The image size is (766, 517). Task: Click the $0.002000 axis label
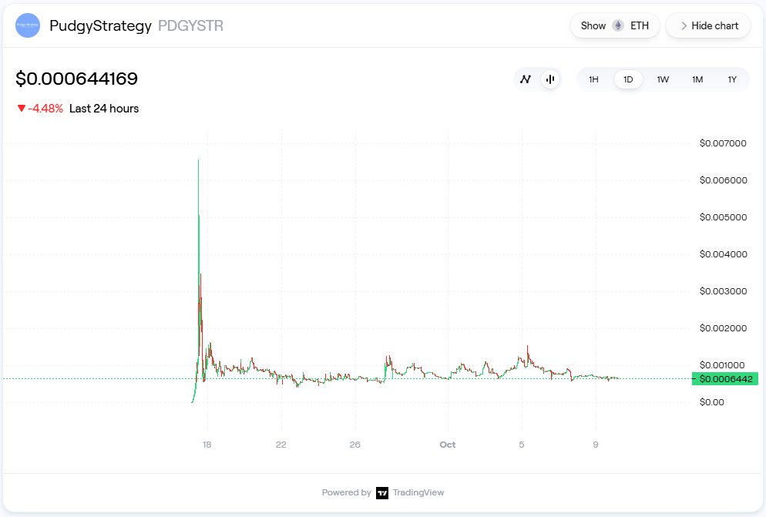pos(723,328)
